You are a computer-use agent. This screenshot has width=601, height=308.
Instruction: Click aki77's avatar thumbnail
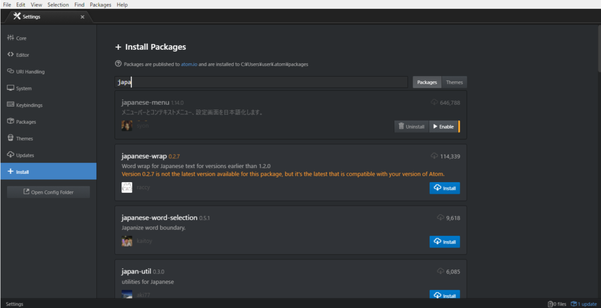(127, 294)
